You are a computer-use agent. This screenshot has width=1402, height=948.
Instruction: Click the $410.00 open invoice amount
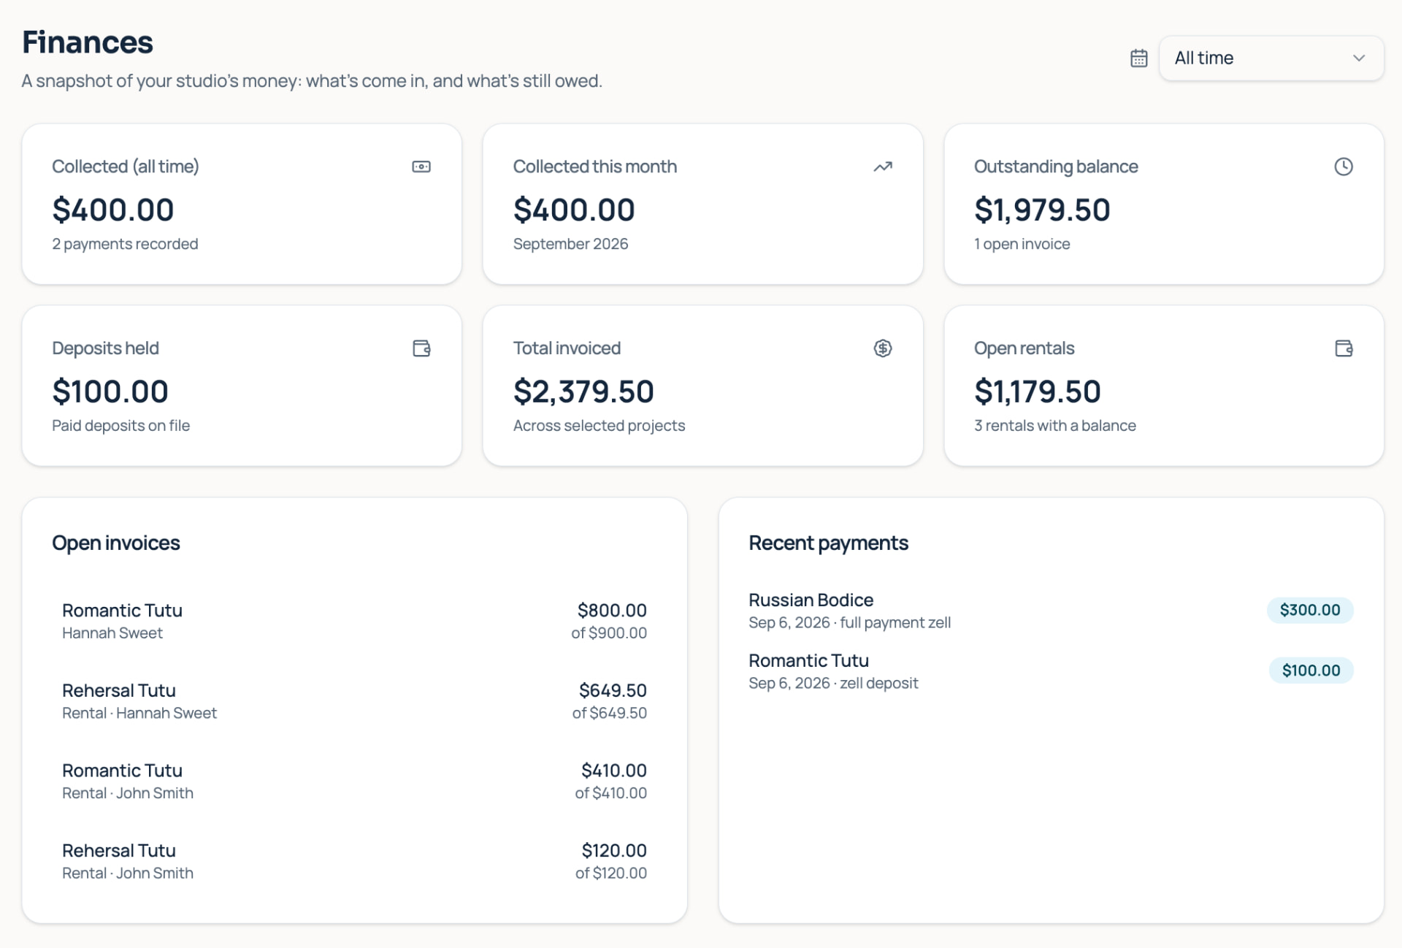[x=613, y=771]
